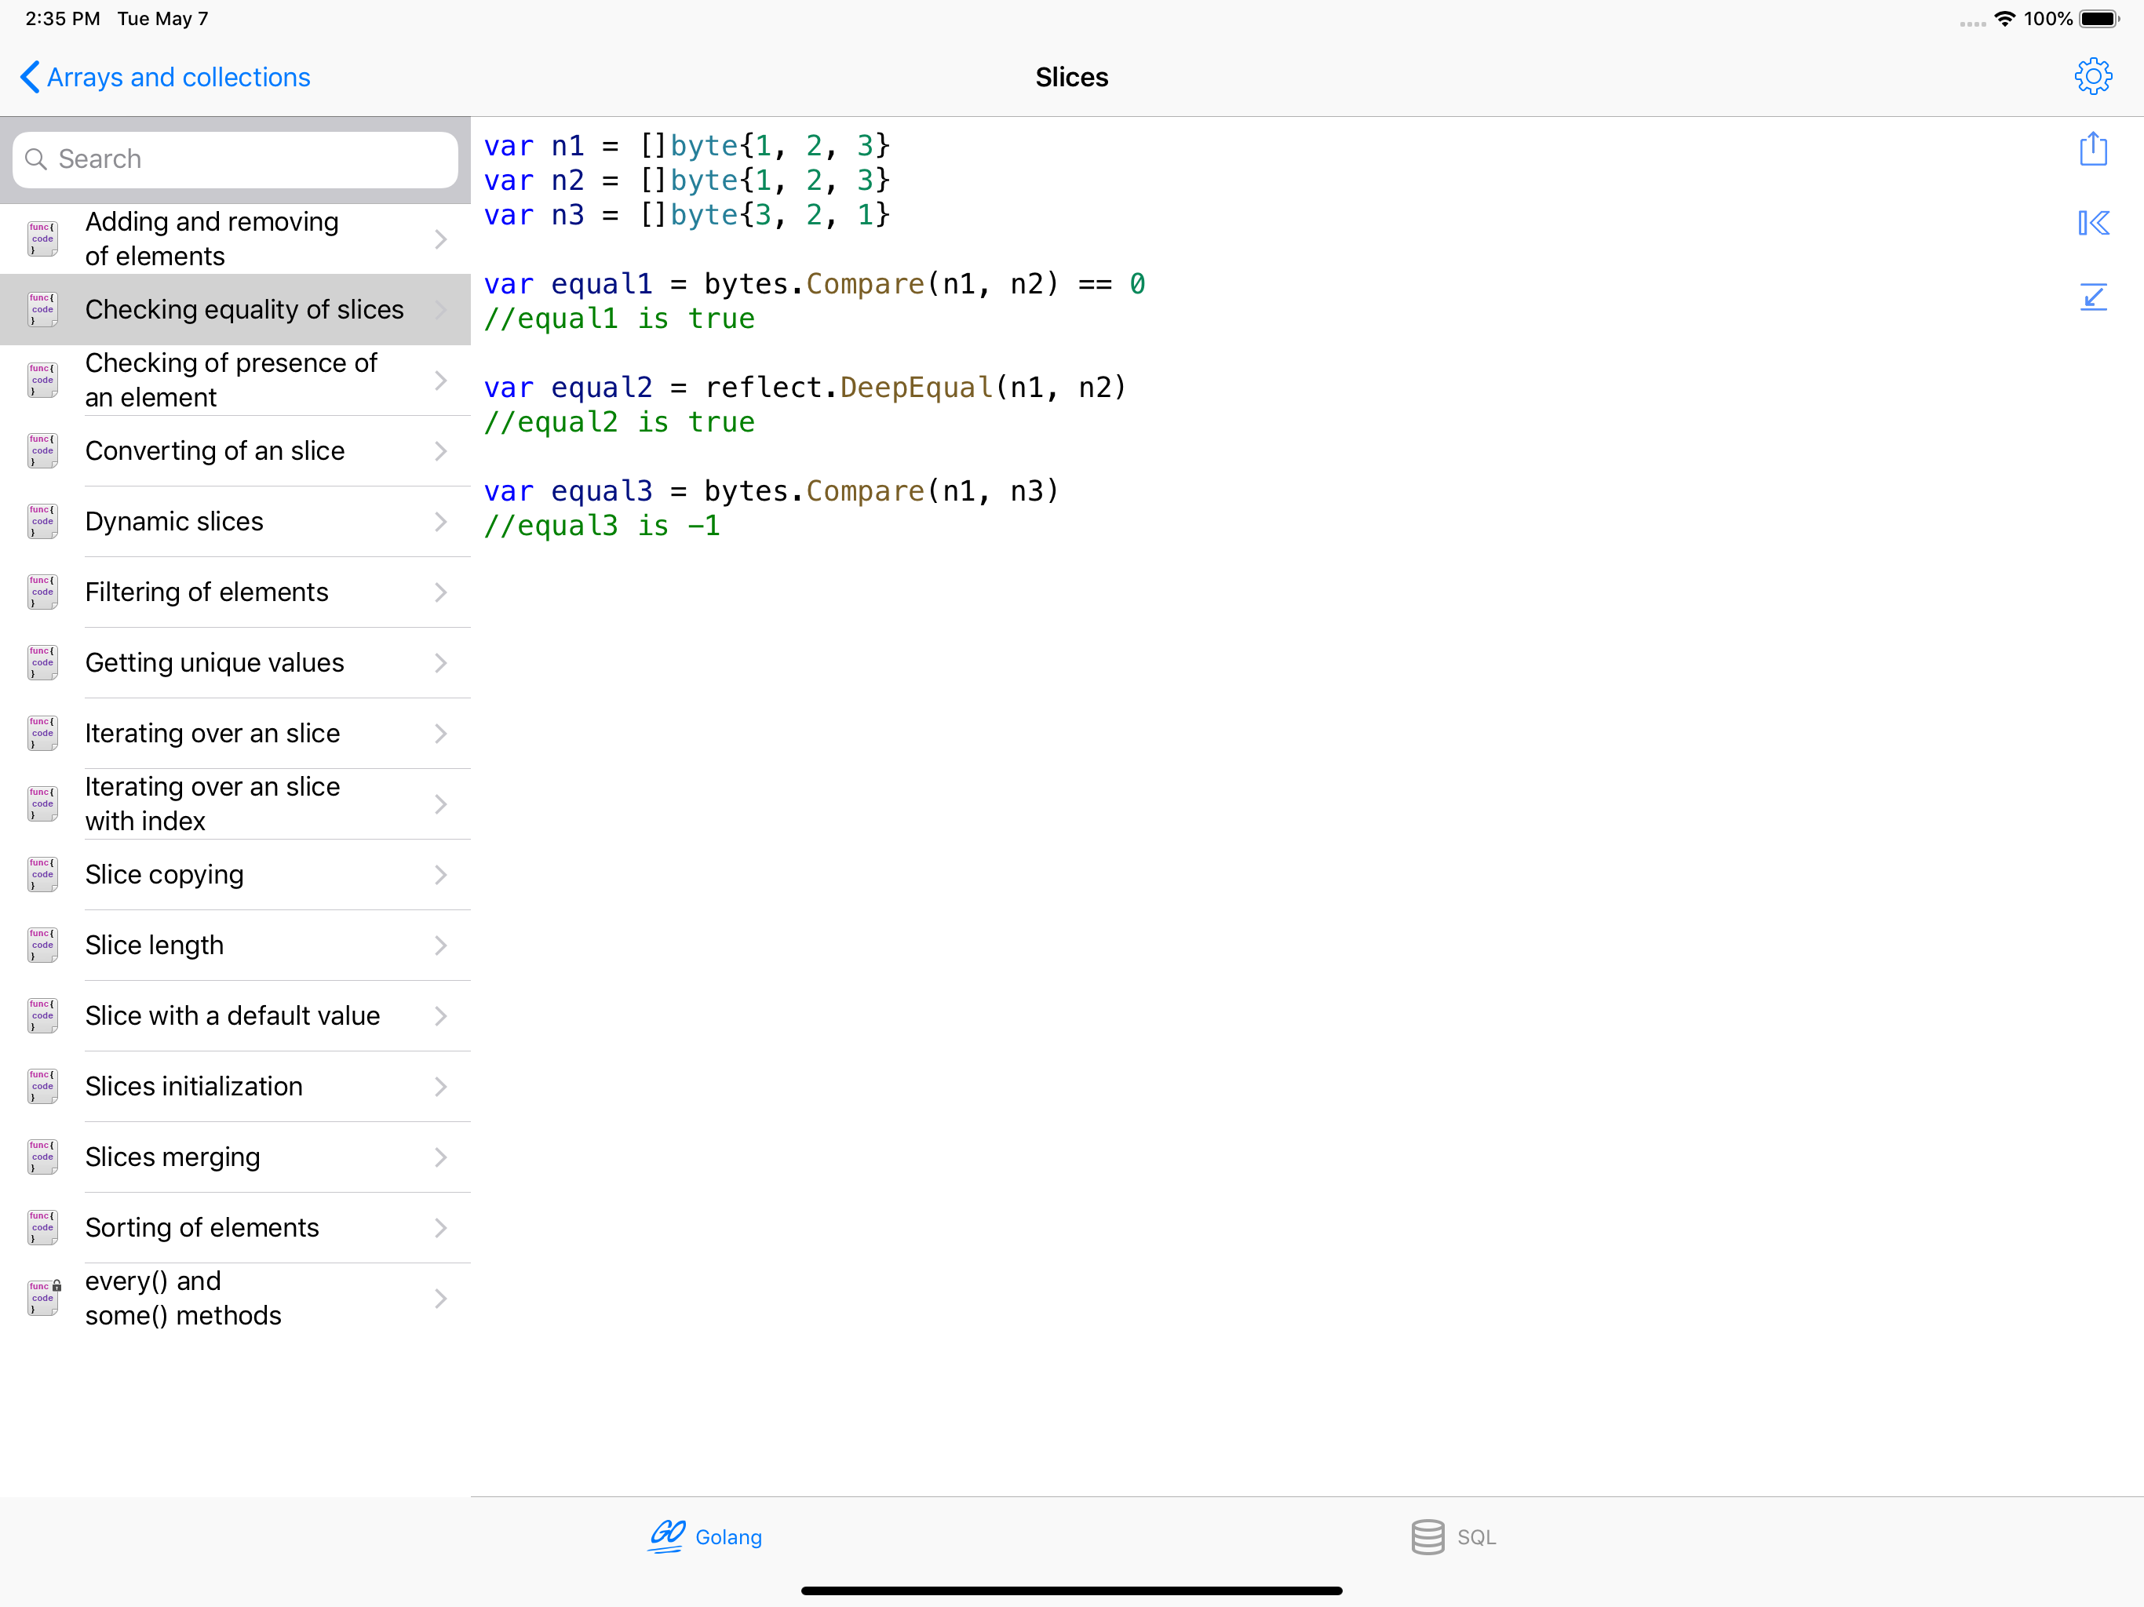2144x1607 pixels.
Task: Click the Dynamic slices code icon
Action: point(42,522)
